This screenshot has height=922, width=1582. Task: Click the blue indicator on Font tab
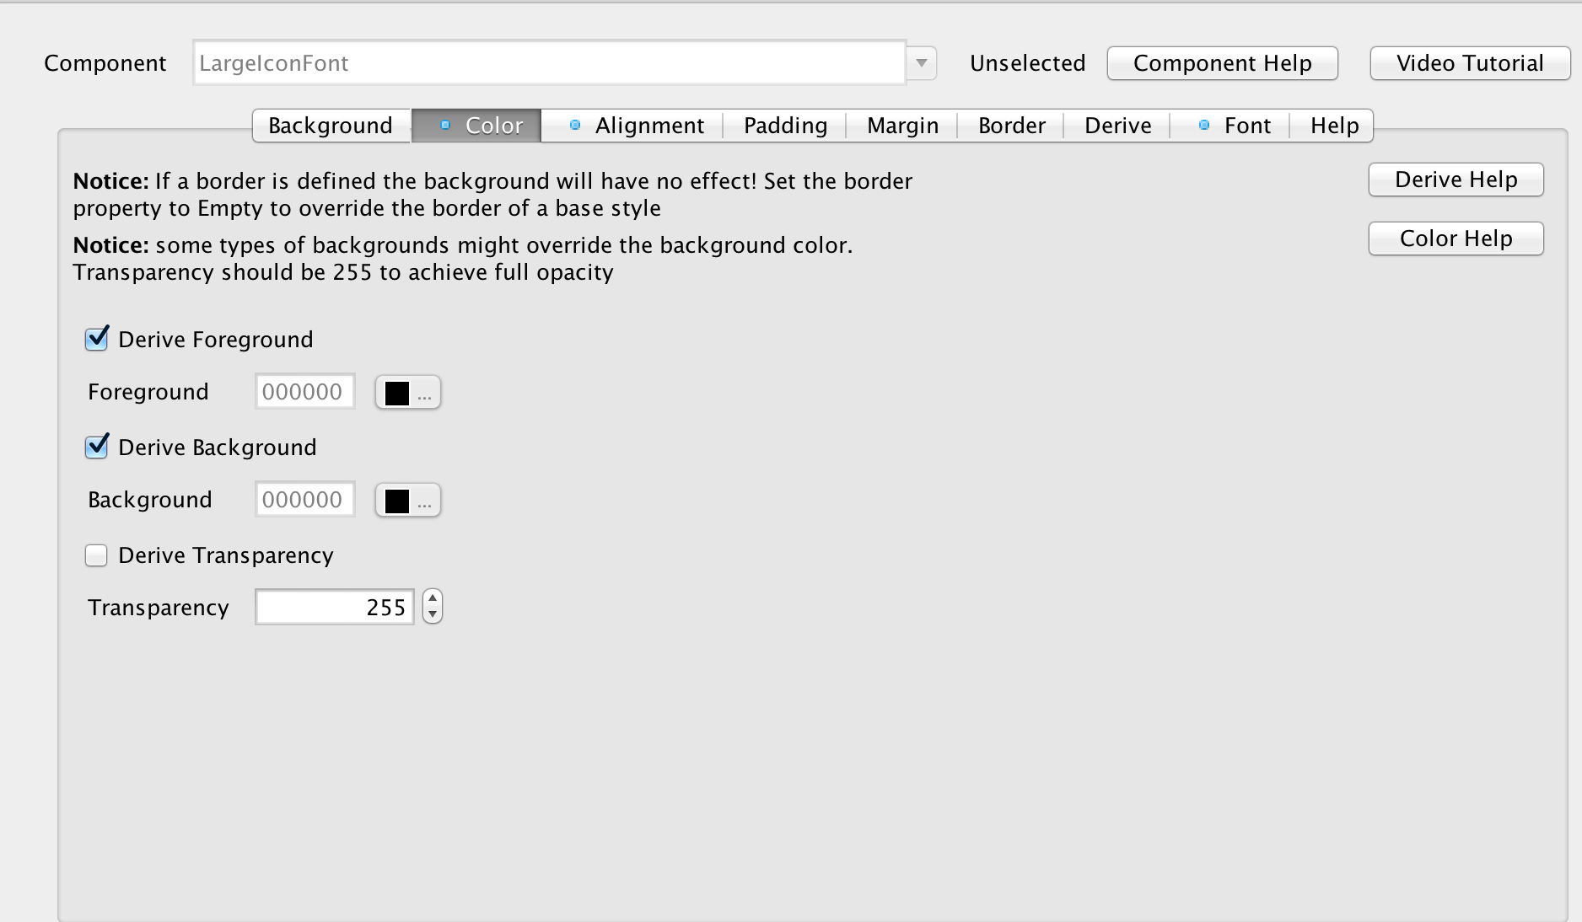coord(1203,124)
